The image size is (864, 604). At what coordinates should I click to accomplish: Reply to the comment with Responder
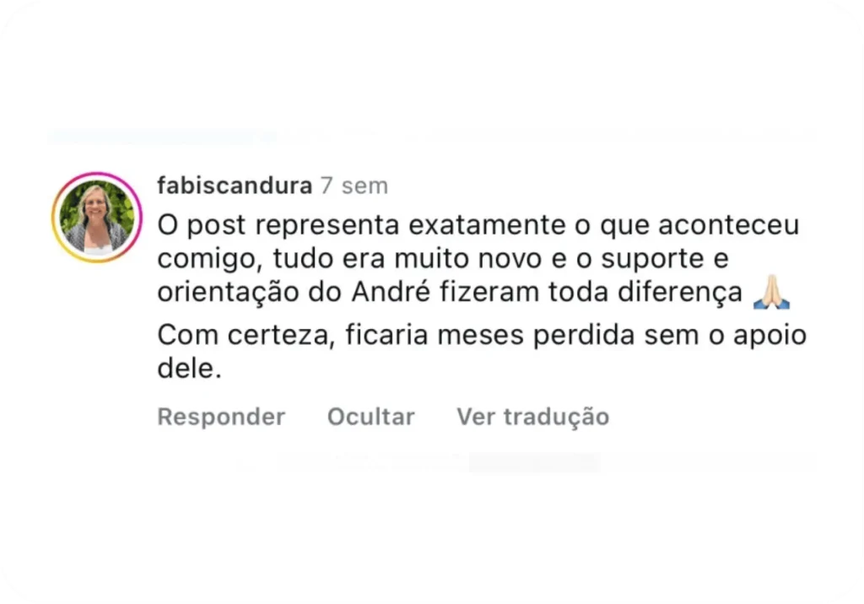222,417
